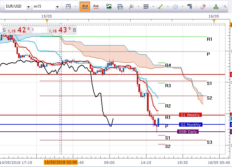This screenshot has width=232, height=167.
Task: Click the 14:15 time axis label
Action: [x=146, y=163]
